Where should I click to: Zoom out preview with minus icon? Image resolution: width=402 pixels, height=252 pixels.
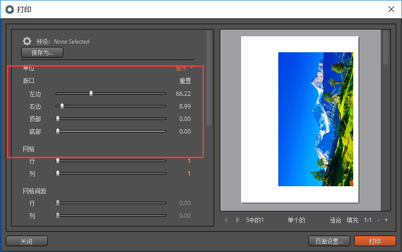[378, 220]
